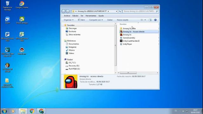The image size is (203, 114).
Task: Select Vídeos library
Action: click(70, 53)
